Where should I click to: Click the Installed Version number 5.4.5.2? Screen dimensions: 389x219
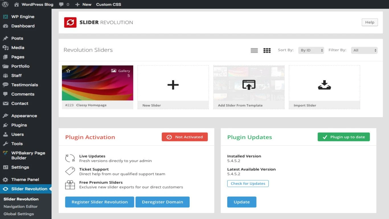click(234, 161)
